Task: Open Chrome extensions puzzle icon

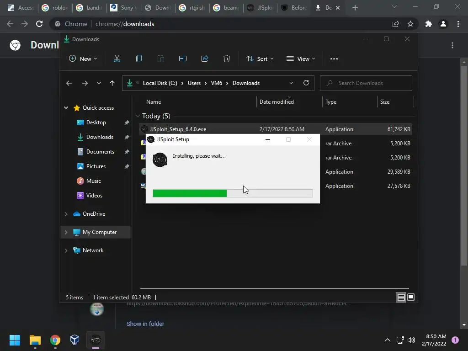Action: click(x=429, y=24)
